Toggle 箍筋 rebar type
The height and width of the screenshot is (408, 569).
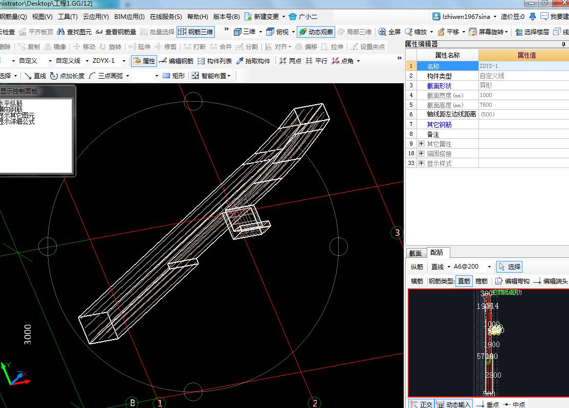[482, 281]
